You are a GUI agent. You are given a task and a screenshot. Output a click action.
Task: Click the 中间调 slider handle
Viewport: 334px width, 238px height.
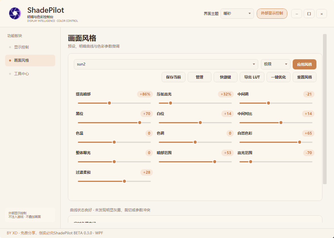click(268, 103)
